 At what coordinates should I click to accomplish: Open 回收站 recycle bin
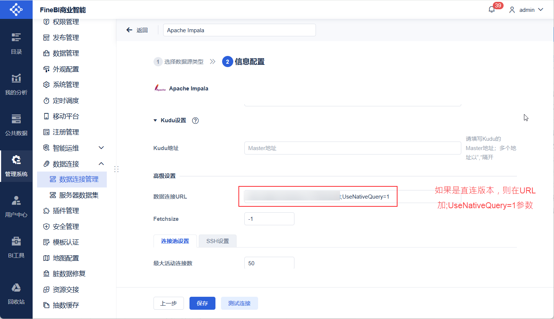point(16,293)
